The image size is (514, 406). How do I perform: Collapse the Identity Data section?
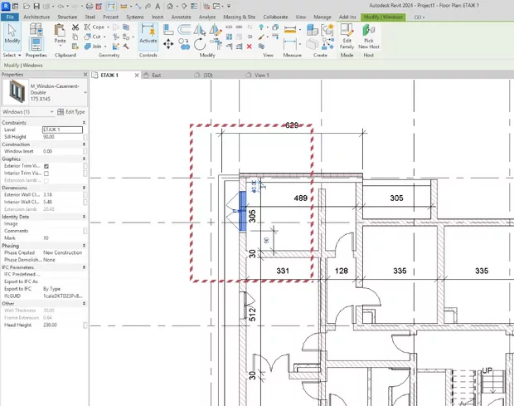[85, 217]
